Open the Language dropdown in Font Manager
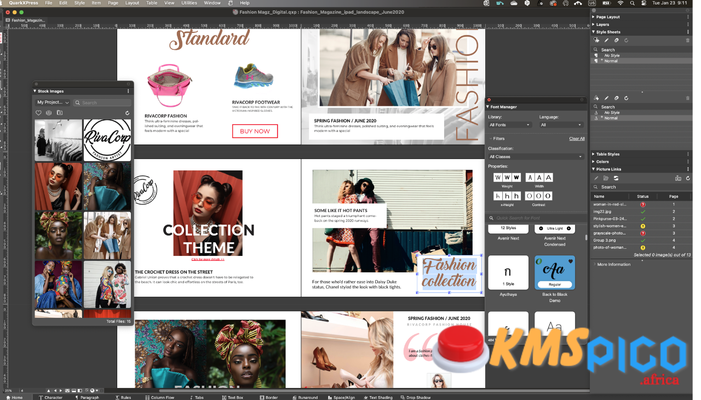The height and width of the screenshot is (400, 701). (x=562, y=125)
